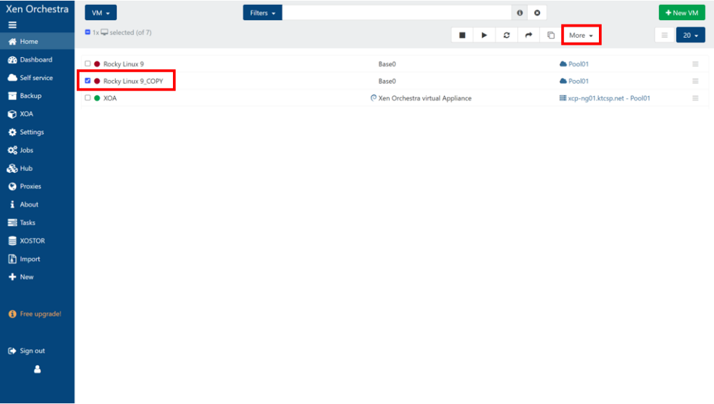The width and height of the screenshot is (714, 404).
Task: Expand the Filters dropdown
Action: tap(263, 13)
